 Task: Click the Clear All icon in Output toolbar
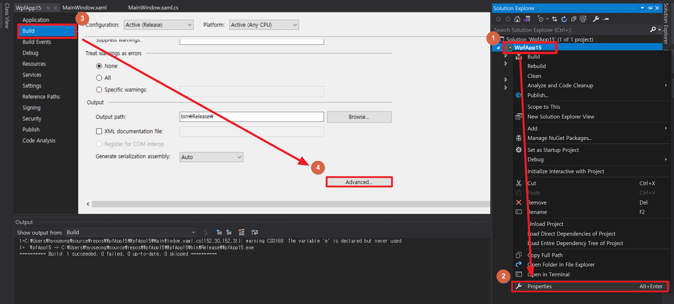(x=241, y=232)
